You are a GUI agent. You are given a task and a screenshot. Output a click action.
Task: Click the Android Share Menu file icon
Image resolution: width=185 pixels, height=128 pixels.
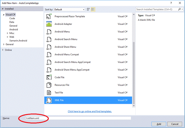coord(49,47)
